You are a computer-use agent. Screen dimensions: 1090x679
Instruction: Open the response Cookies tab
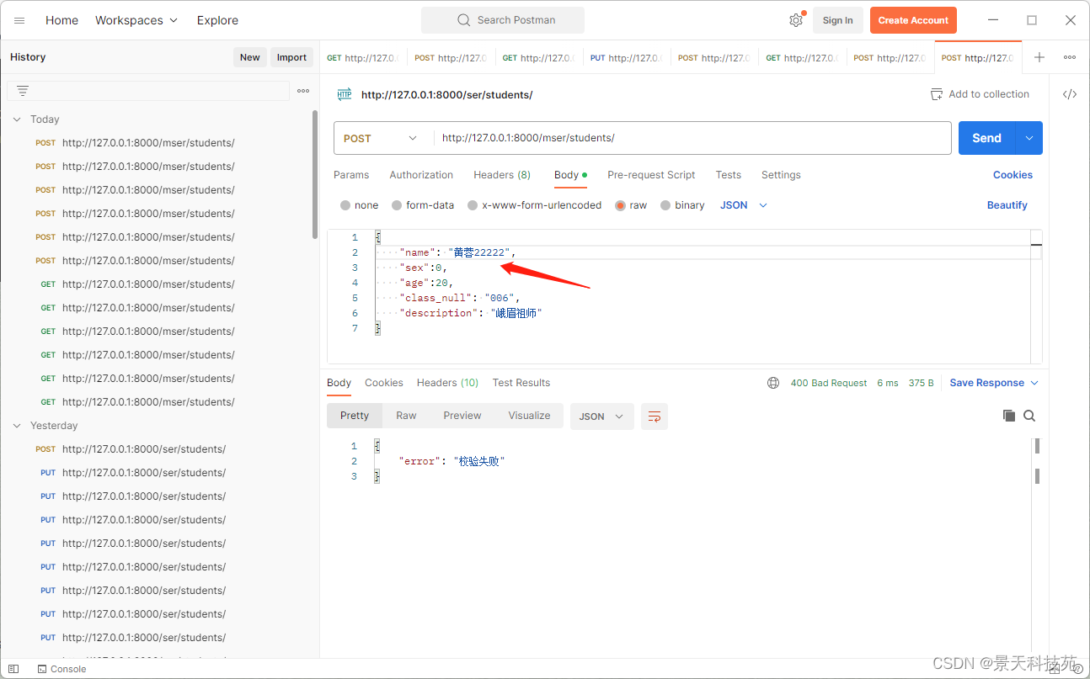coord(384,383)
